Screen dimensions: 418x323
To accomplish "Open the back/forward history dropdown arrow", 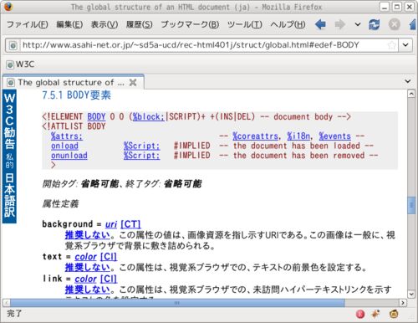I will (358, 24).
